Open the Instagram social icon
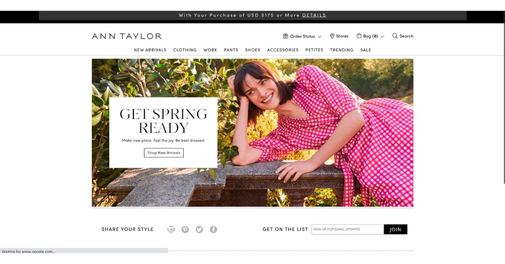Screen dimensions: 505x264 coord(171,230)
